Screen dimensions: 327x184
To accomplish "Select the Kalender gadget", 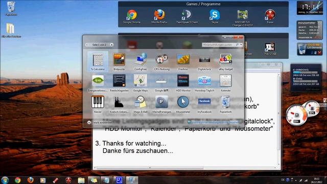I will (x=226, y=83).
